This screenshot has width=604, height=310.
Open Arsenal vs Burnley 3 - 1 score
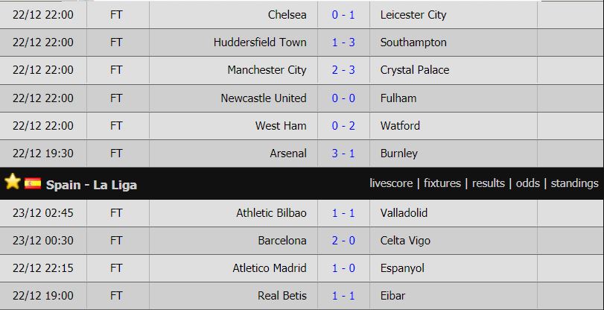pyautogui.click(x=343, y=154)
